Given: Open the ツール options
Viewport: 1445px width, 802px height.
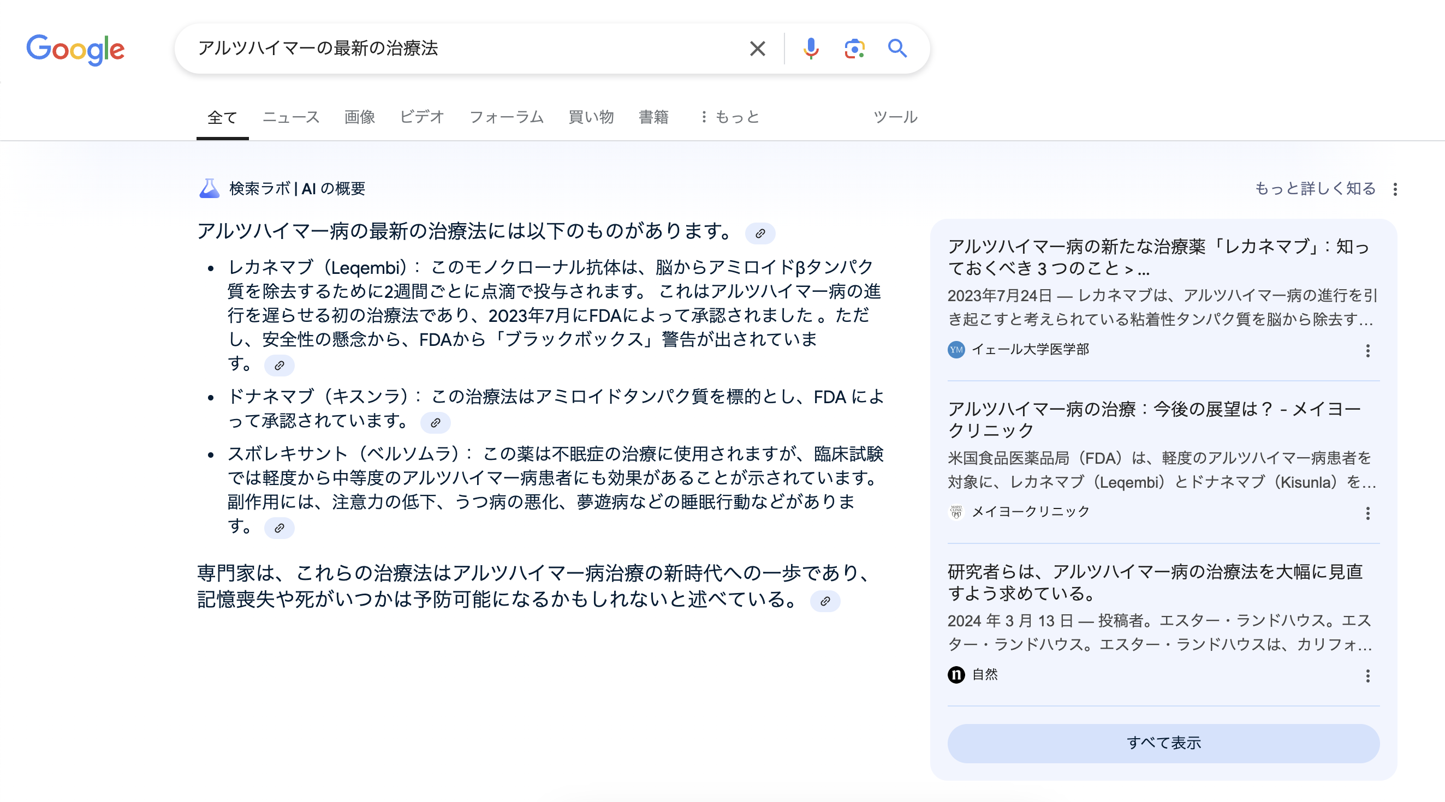Looking at the screenshot, I should (x=895, y=117).
